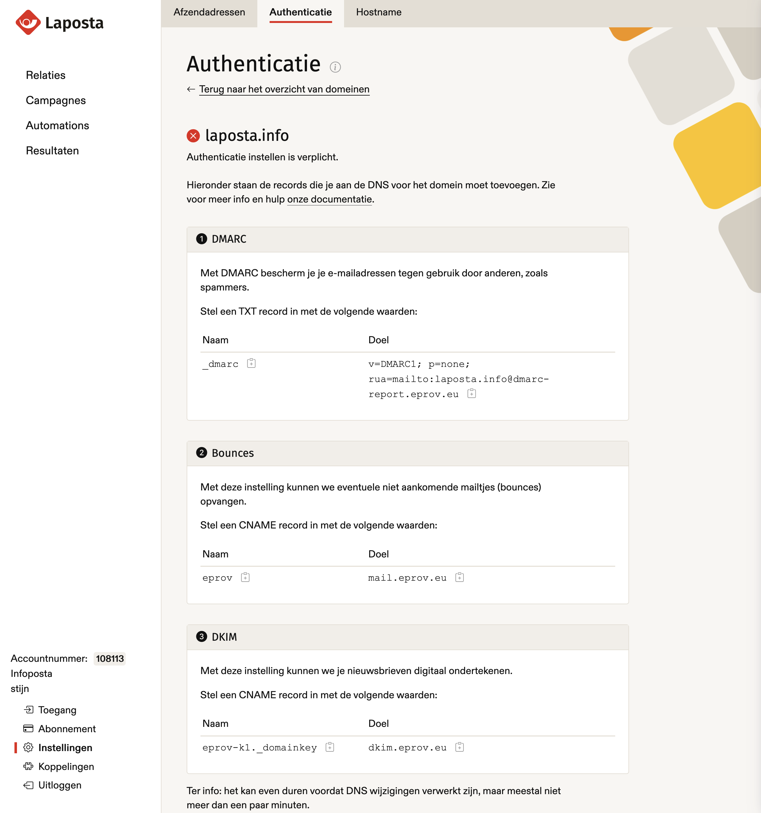Click the Abonnement card icon
This screenshot has height=813, width=761.
coord(28,728)
